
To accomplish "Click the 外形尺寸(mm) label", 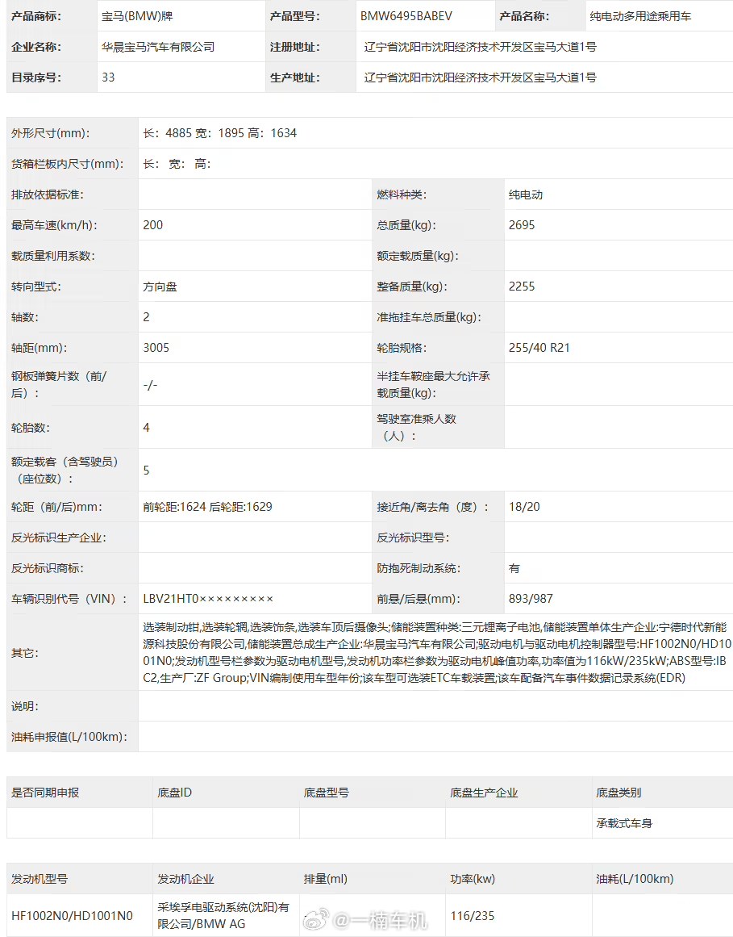I will click(x=51, y=132).
